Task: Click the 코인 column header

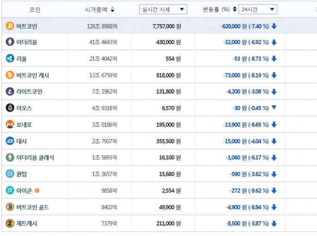Action: [35, 9]
